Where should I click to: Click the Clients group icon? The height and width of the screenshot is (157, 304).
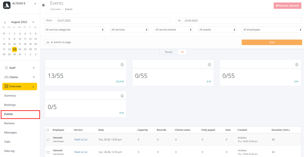tap(6, 77)
